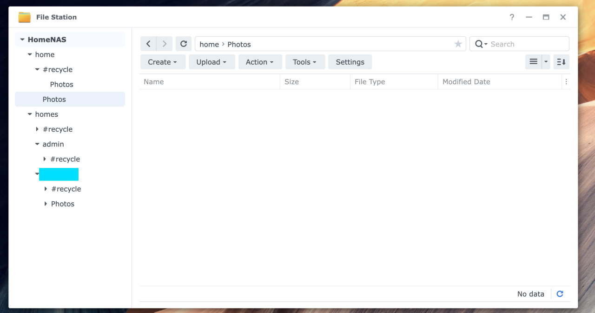Click the sort order icon
Screen dimensions: 595x313
pos(561,61)
